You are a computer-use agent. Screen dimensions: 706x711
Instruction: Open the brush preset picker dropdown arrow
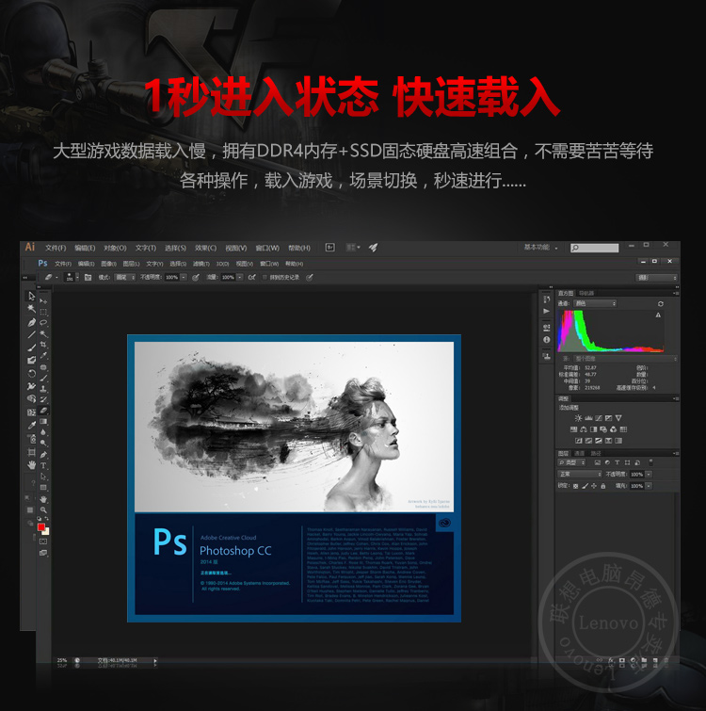[77, 277]
